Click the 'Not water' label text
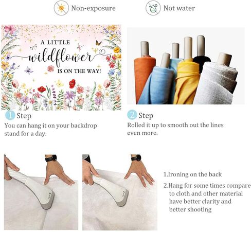251x232 pixels. pos(179,8)
